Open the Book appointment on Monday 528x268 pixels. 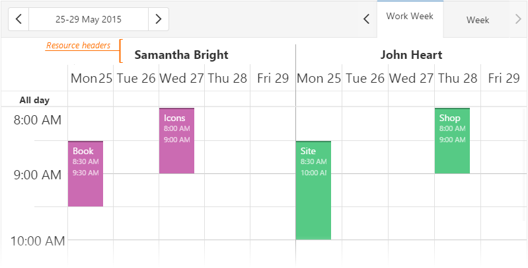tap(86, 173)
